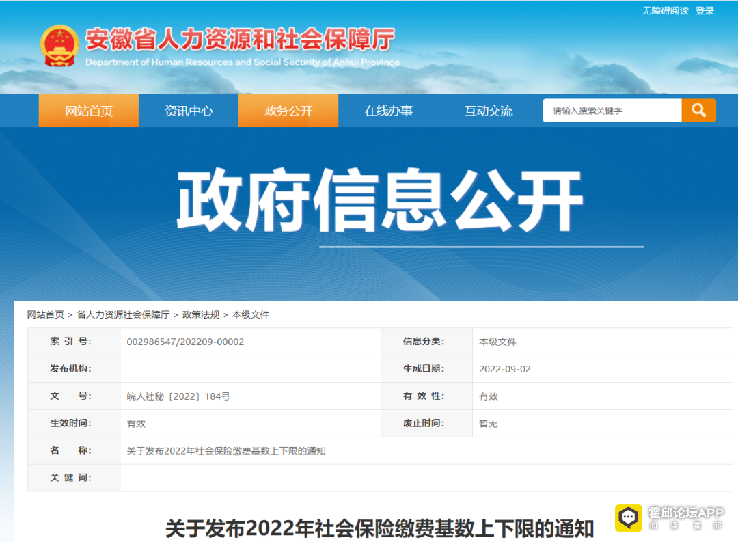Click the 安徽省人力资源和社会保障厅 site title
The image size is (738, 542).
240,39
